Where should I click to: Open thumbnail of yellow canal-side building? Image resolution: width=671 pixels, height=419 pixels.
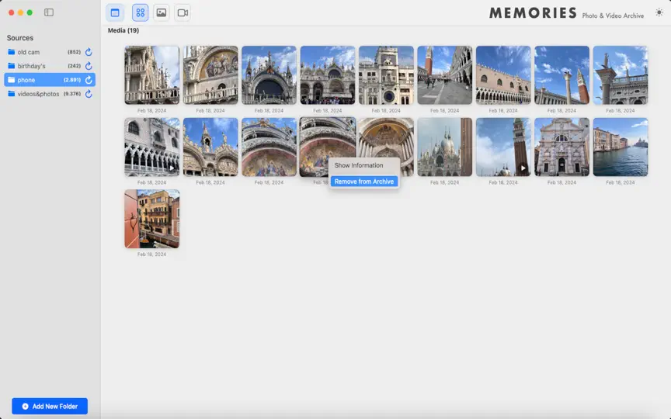click(152, 219)
